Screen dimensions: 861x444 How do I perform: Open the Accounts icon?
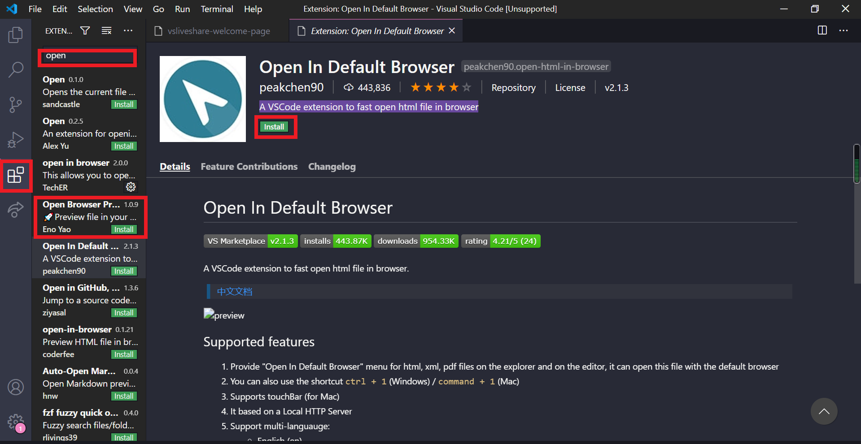16,387
